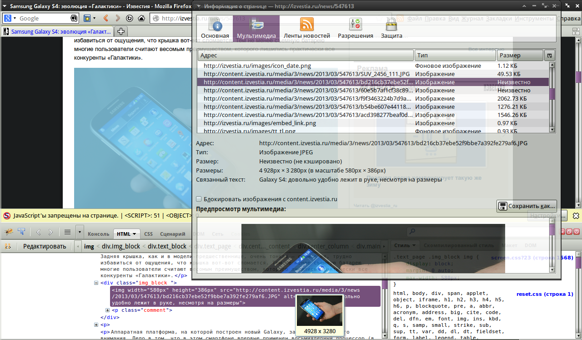The image size is (582, 340).
Task: Click the NoScript blocked icon in notification bar
Action: (7, 215)
